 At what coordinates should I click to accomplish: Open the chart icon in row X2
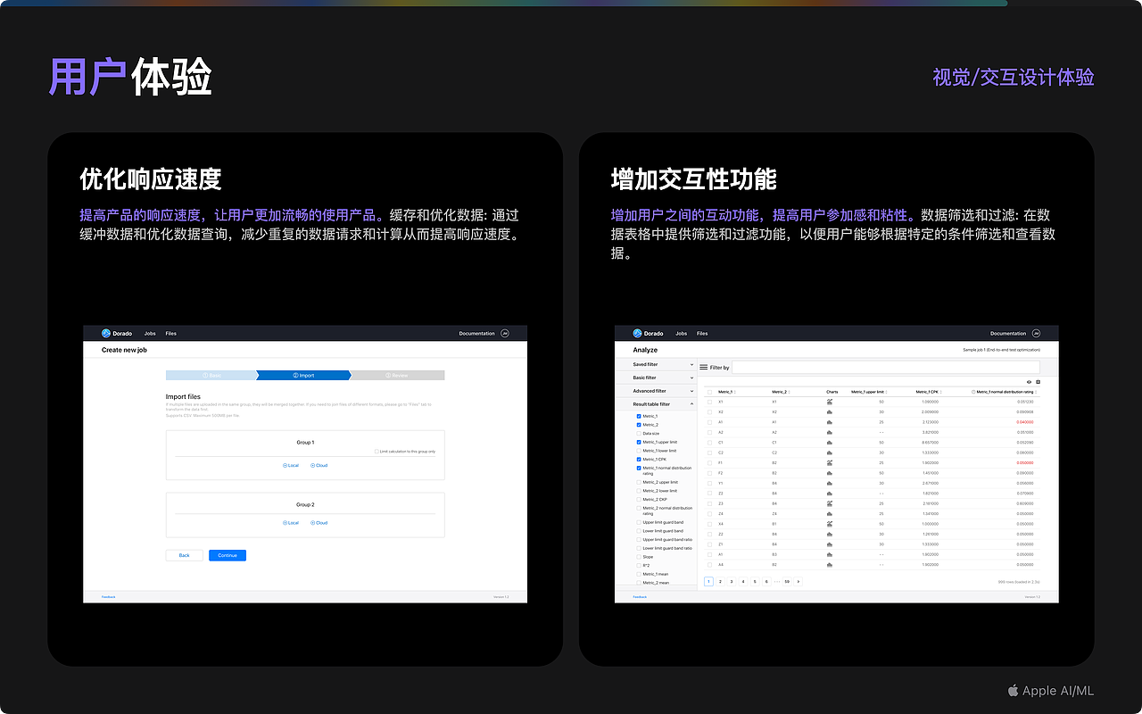[830, 412]
